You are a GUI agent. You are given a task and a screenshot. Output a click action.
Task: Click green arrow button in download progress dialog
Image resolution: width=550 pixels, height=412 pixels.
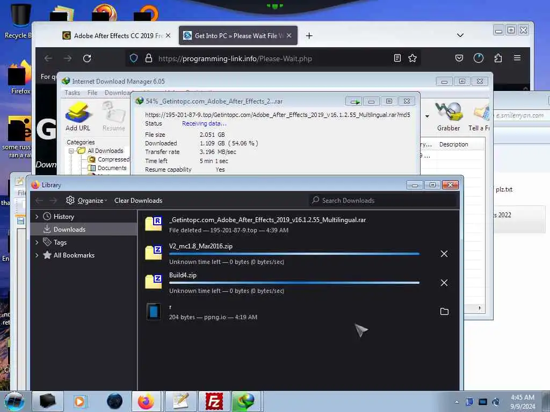coord(353,101)
